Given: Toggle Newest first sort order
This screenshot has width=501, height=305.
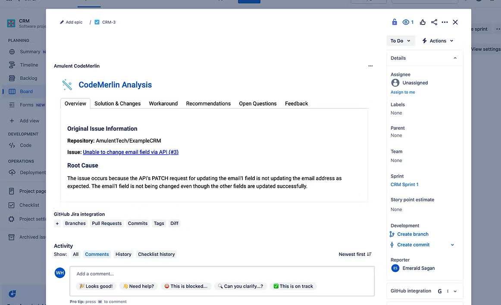Looking at the screenshot, I should (355, 255).
